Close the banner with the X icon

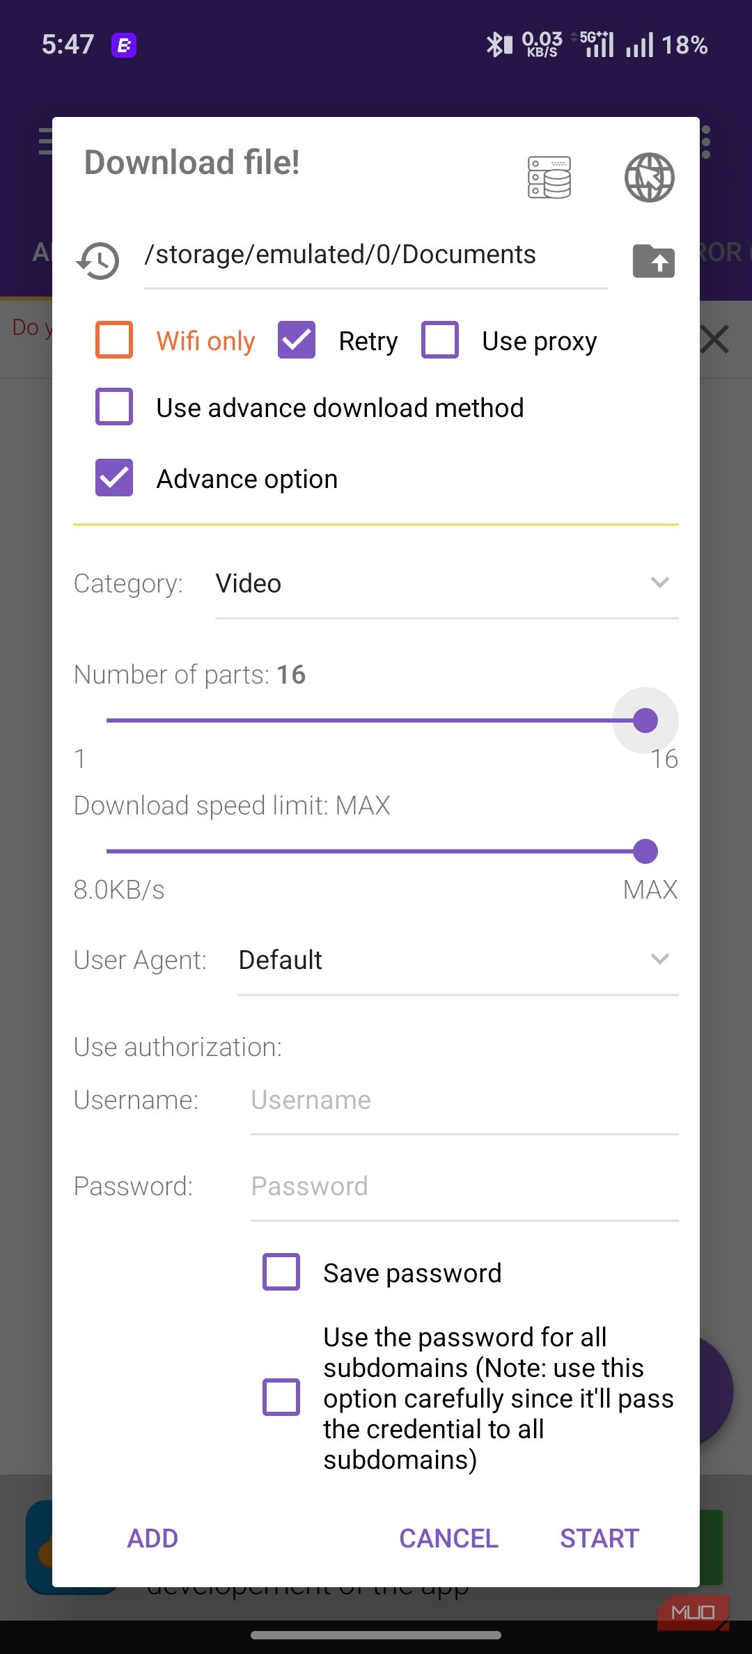click(714, 340)
